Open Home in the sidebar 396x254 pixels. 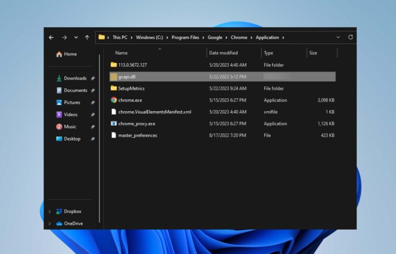[70, 54]
